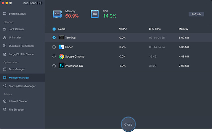Click the File Shredder icon
212x132 pixels.
[x=5, y=110]
